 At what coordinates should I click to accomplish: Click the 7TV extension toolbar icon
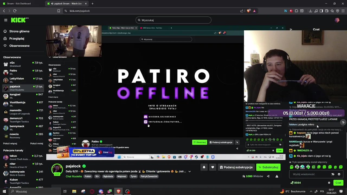click(285, 11)
